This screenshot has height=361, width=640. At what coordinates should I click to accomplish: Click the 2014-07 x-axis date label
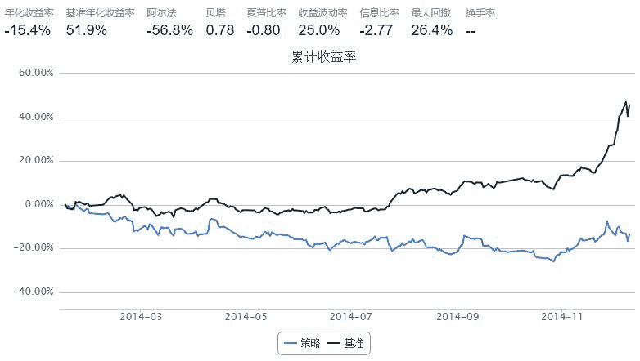click(x=352, y=316)
